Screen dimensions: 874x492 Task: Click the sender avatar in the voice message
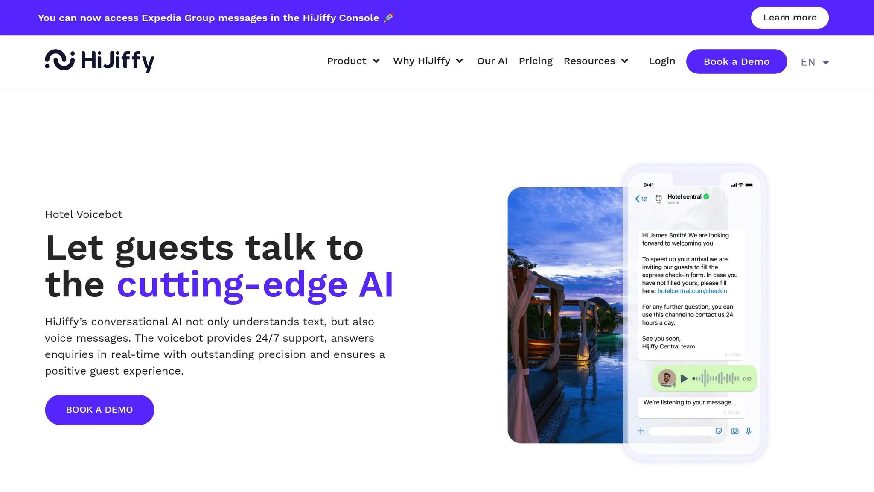point(667,378)
